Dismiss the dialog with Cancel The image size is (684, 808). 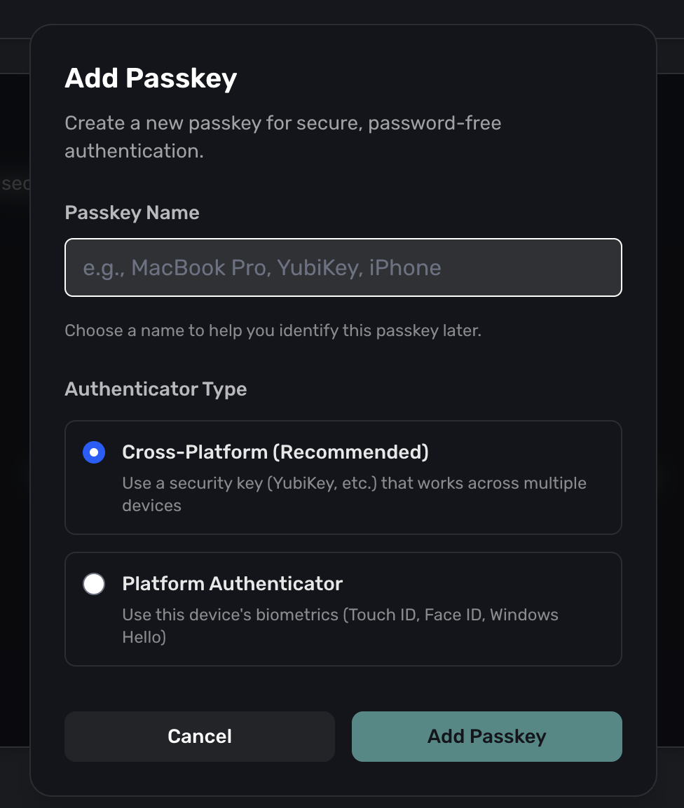click(x=199, y=736)
